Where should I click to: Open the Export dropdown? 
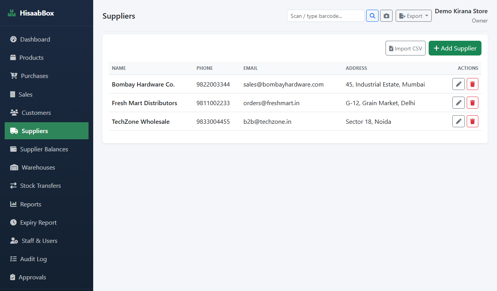414,16
